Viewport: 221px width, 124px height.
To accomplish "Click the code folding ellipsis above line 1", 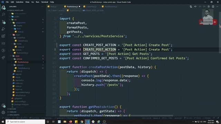I will [x=61, y=14].
